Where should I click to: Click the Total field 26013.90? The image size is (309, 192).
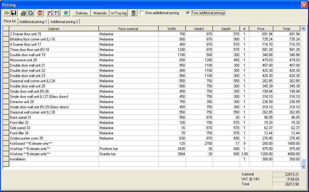tap(286, 184)
